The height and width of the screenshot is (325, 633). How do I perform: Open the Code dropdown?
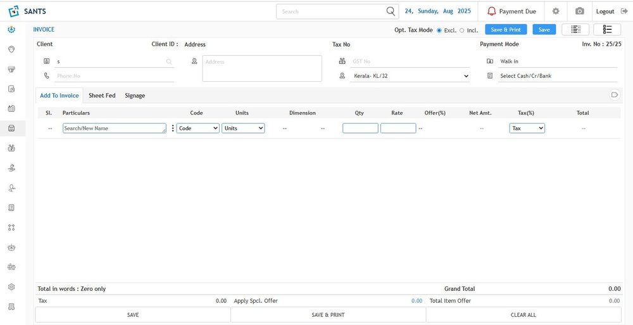pos(197,128)
